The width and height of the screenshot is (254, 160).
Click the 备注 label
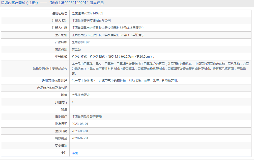pyautogui.click(x=64, y=109)
